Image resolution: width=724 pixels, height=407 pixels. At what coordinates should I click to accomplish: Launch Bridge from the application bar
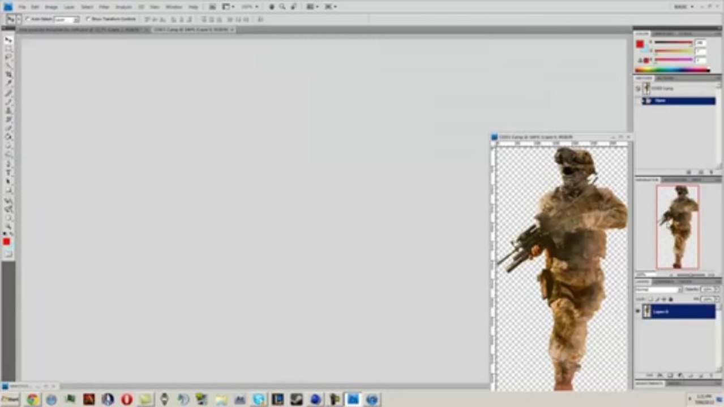[212, 7]
